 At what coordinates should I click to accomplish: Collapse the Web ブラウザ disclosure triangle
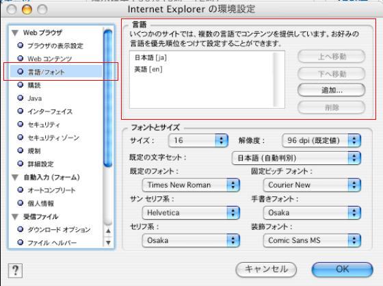(15, 33)
